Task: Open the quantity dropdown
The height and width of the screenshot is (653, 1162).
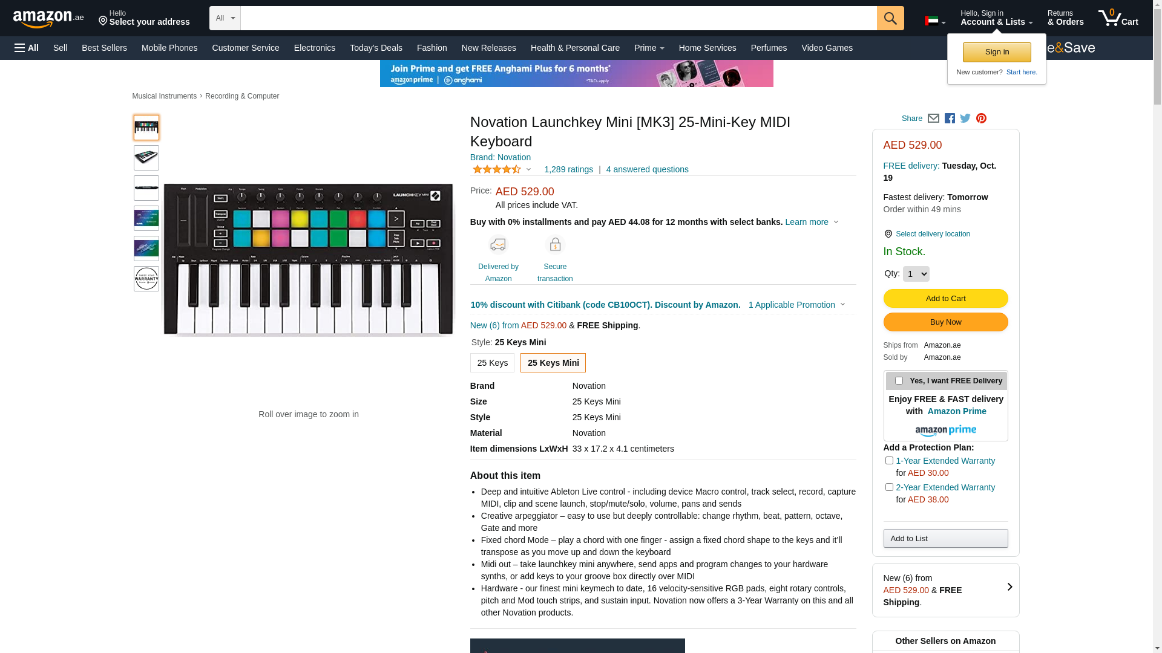Action: (x=916, y=274)
